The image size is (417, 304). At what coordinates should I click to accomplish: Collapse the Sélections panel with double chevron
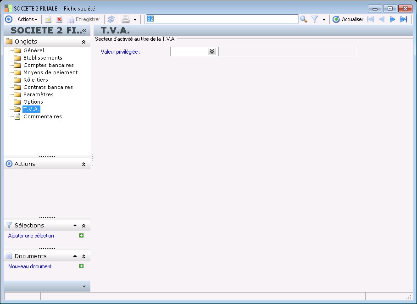[83, 226]
